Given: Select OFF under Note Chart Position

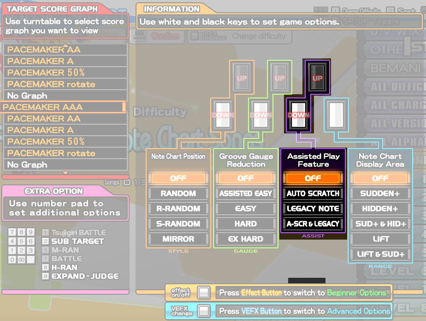Looking at the screenshot, I should pyautogui.click(x=178, y=178).
